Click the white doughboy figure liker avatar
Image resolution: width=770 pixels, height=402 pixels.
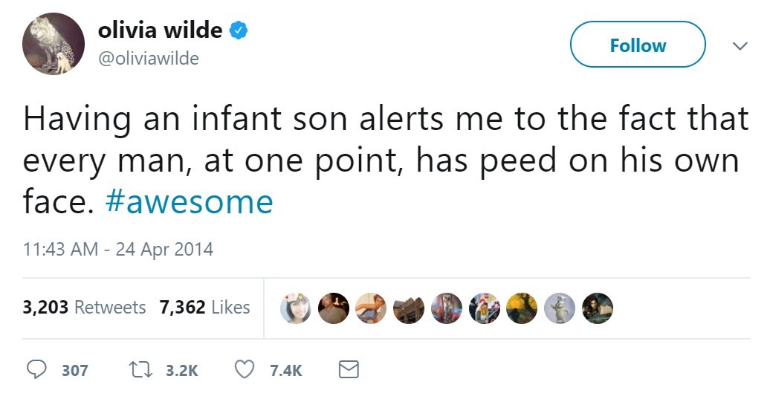click(x=560, y=308)
